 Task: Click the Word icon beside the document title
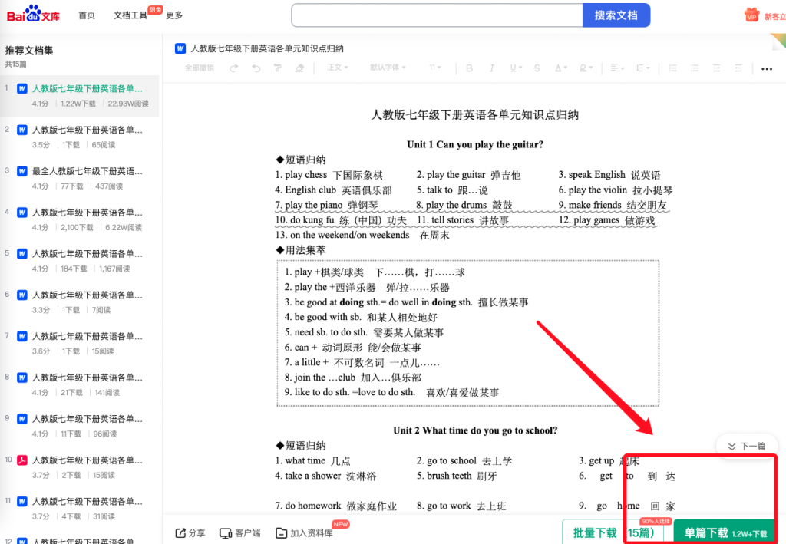click(x=180, y=48)
